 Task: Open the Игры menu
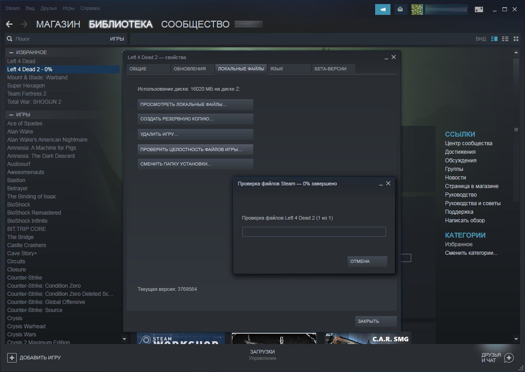pos(68,8)
